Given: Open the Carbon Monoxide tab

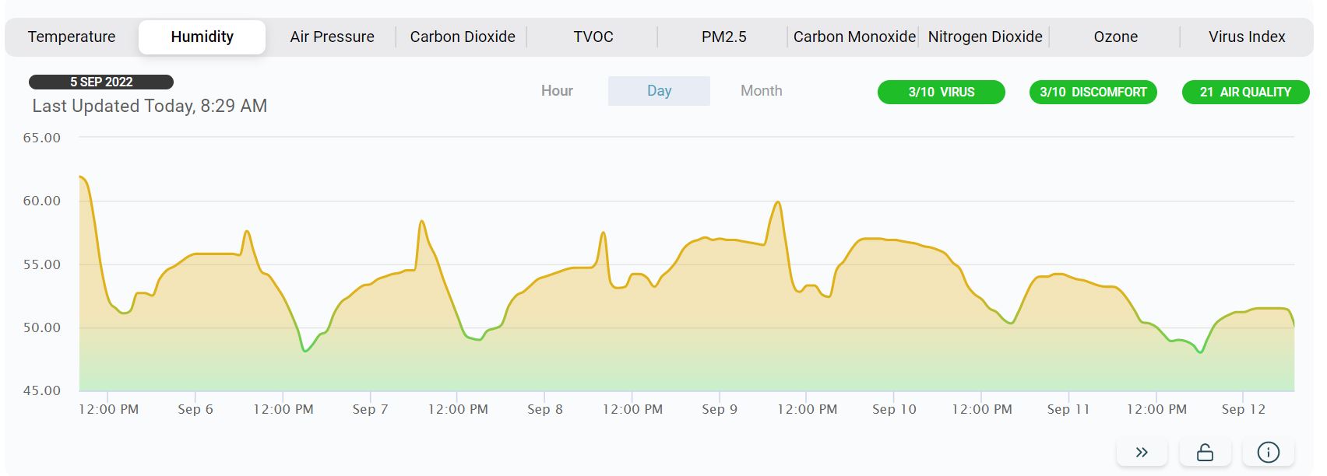Looking at the screenshot, I should click(x=854, y=37).
